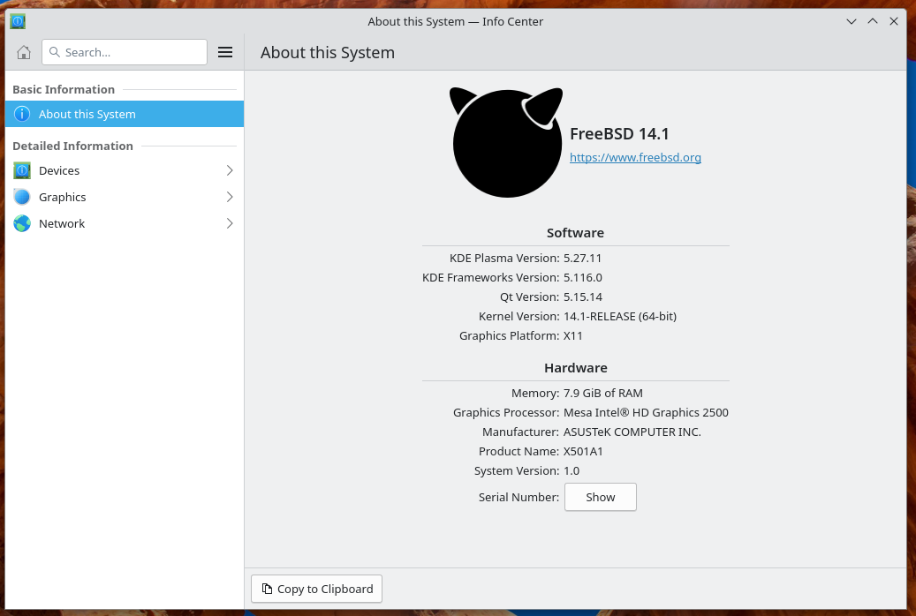Screen dimensions: 916x616
Task: Click the Hardware section heading
Action: 575,368
